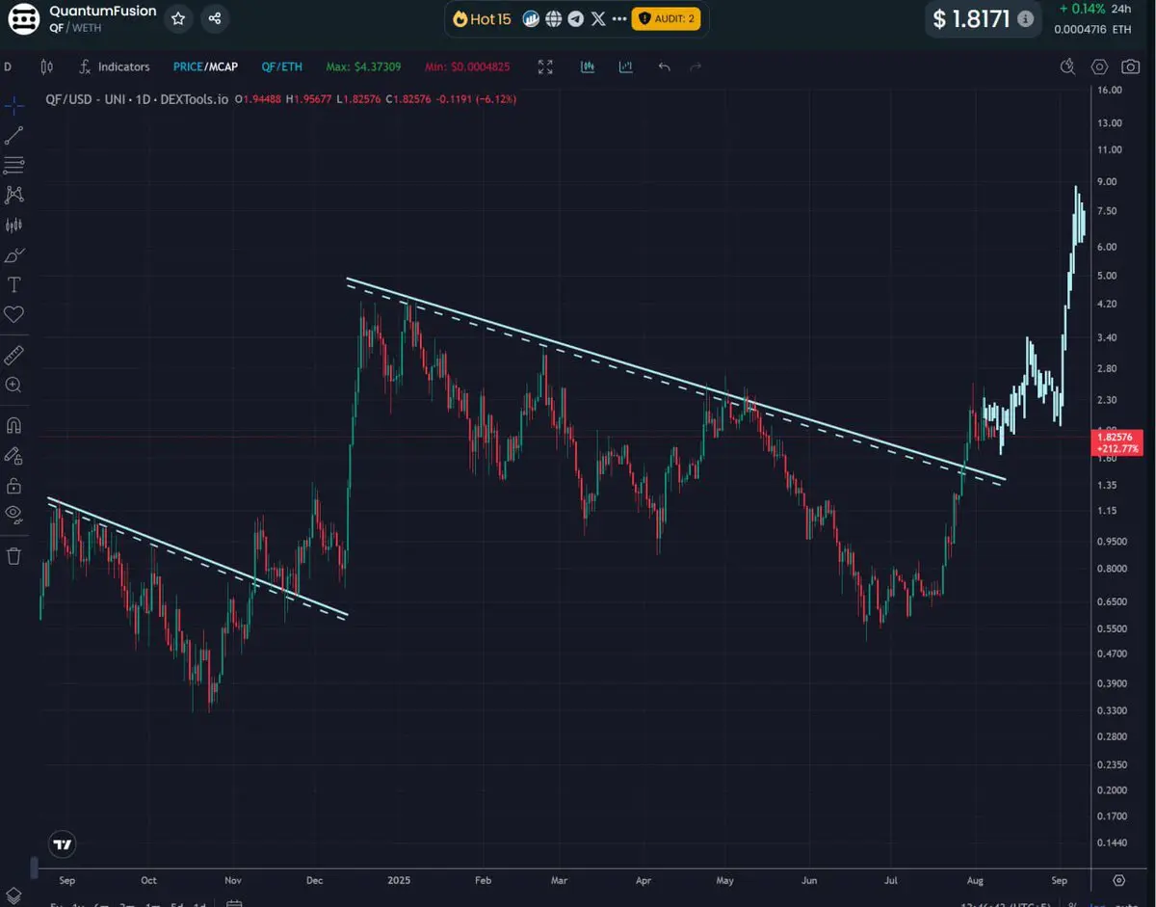
Task: Select the upper descending trendline from January to August
Action: click(x=674, y=378)
